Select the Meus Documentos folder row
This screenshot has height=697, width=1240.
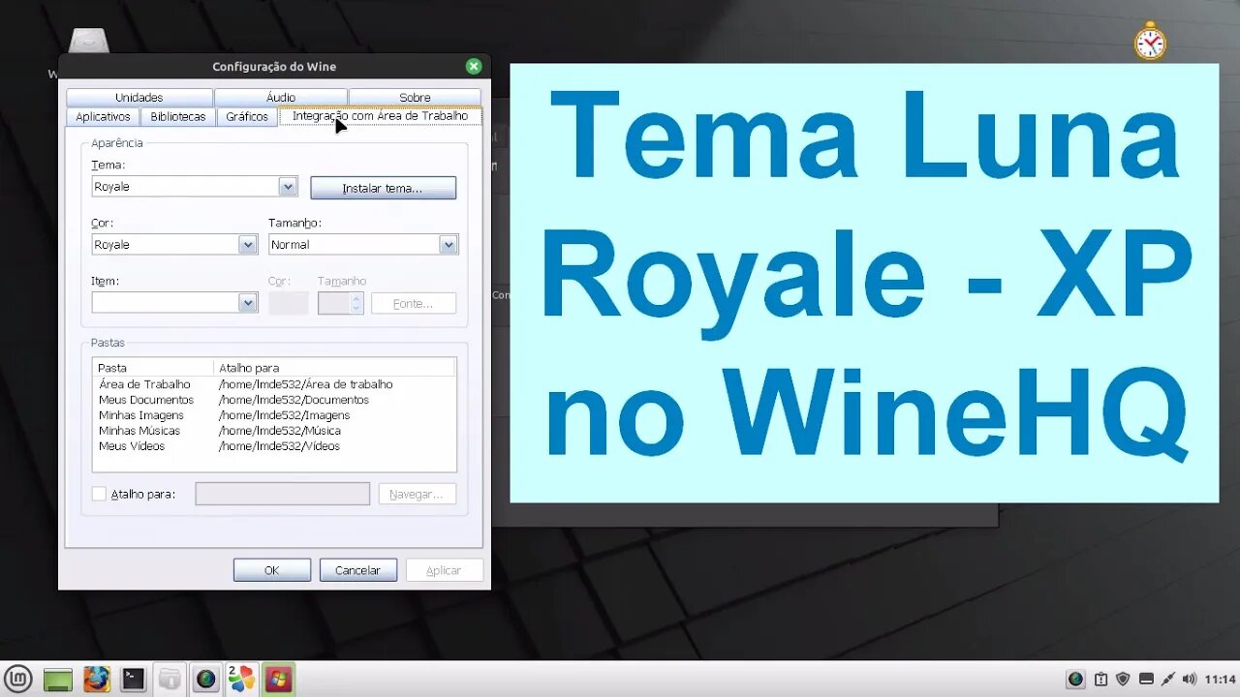274,400
